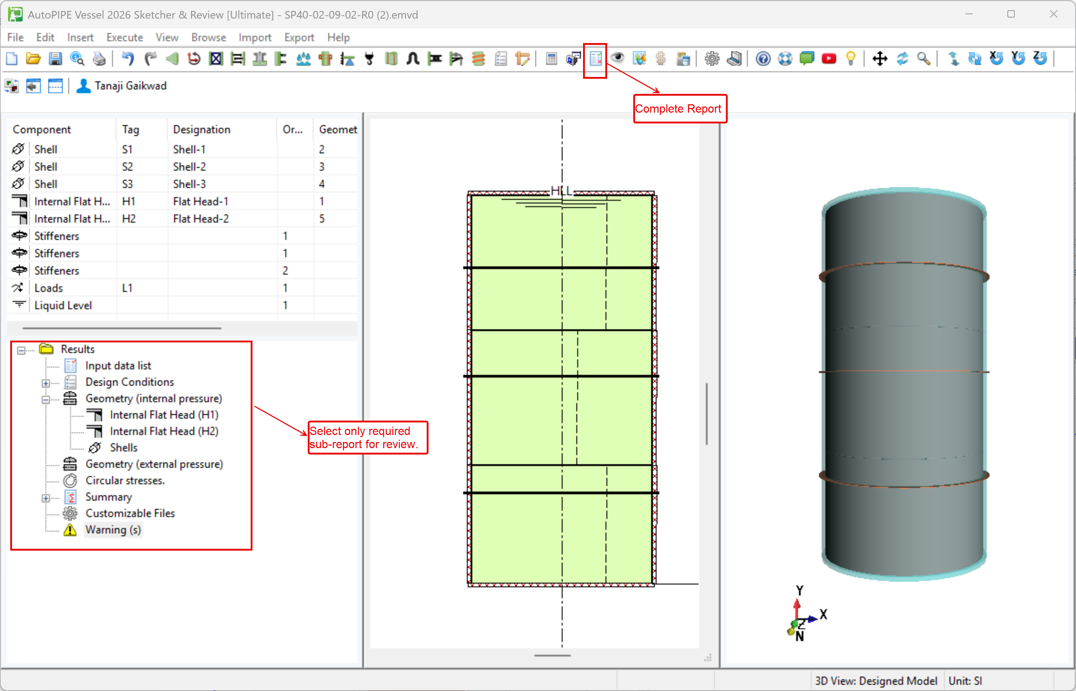The image size is (1076, 691).
Task: Select Input data list in Results
Action: click(x=118, y=366)
